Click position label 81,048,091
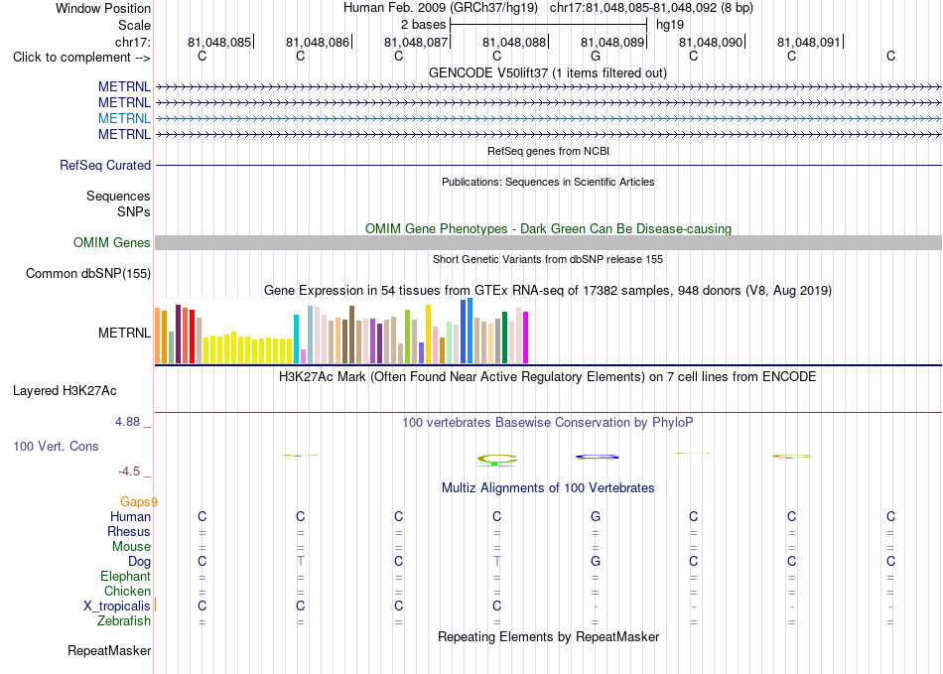This screenshot has width=943, height=674. pyautogui.click(x=809, y=42)
